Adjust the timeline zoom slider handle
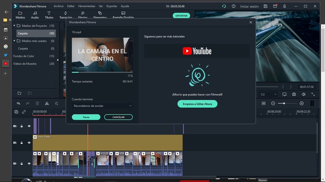 pyautogui.click(x=284, y=103)
